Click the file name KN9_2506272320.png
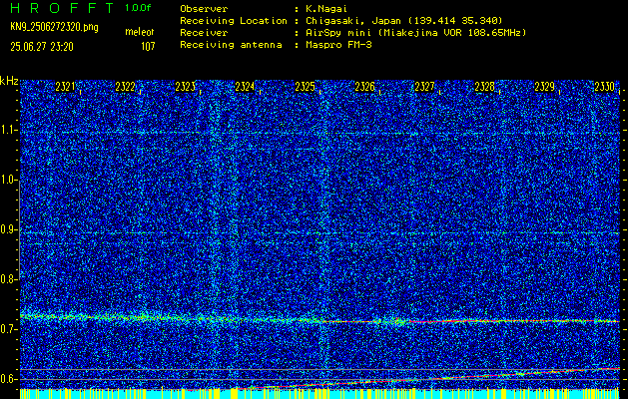Screen dimensions: 628x399 tap(54, 27)
